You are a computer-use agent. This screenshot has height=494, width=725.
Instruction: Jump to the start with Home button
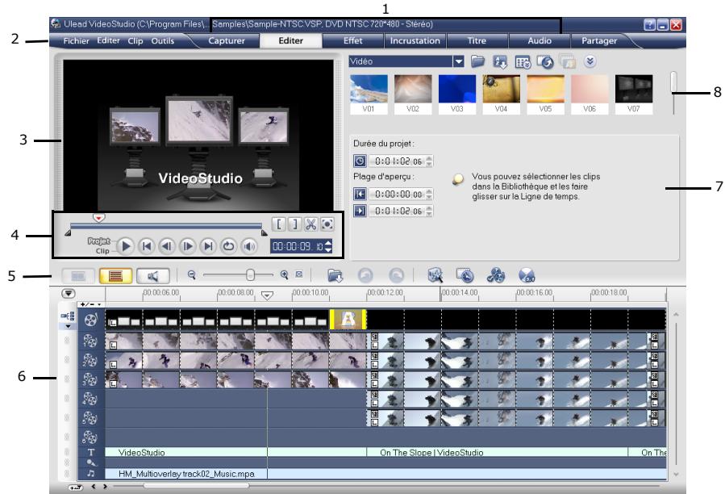[147, 246]
